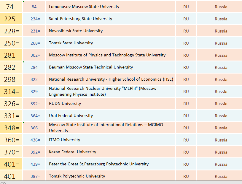242x184 pixels.
Task: Select 392= in the RUDN University row
Action: click(x=34, y=104)
